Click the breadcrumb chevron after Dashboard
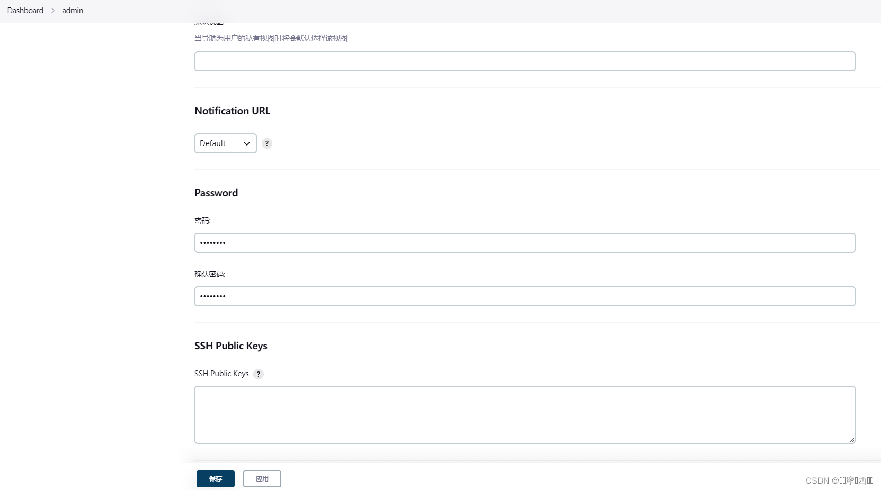Screen dimensions: 881x490 click(x=53, y=11)
